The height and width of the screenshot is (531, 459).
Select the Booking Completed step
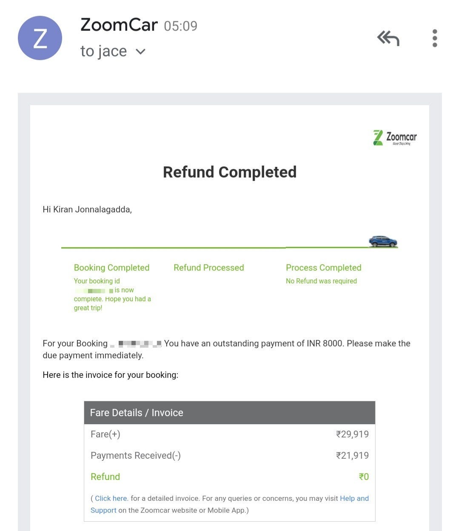[111, 268]
